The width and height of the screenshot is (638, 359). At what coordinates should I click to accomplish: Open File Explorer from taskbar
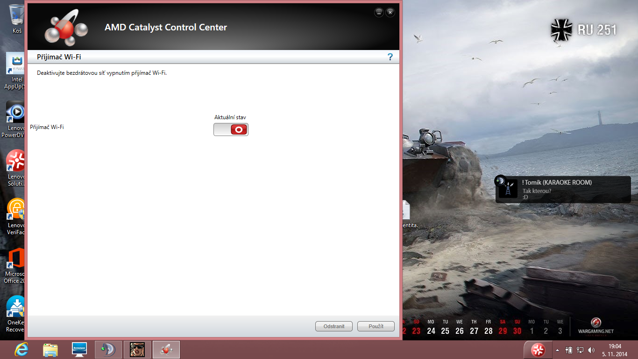[50, 350]
